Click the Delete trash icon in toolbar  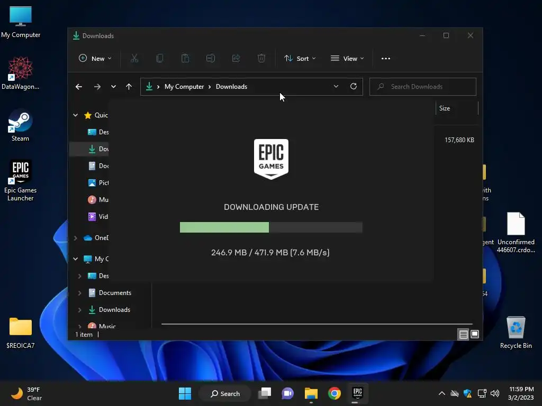tap(261, 58)
